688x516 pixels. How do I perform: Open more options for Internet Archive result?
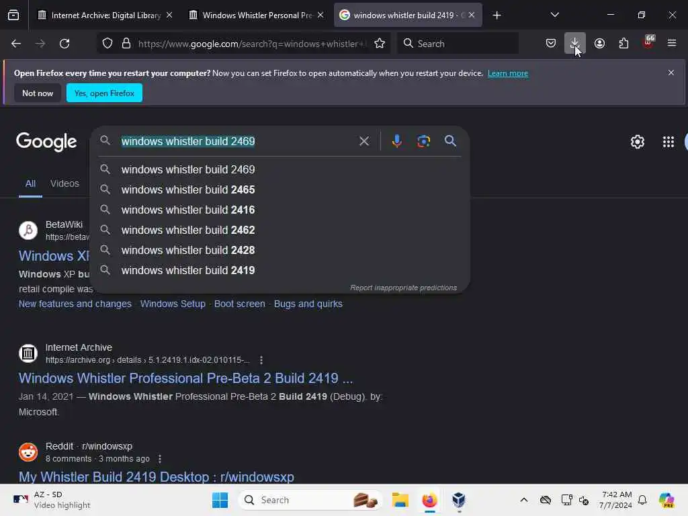point(261,360)
